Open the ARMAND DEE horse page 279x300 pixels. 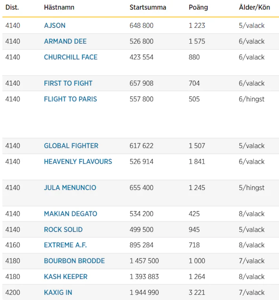[x=65, y=41]
